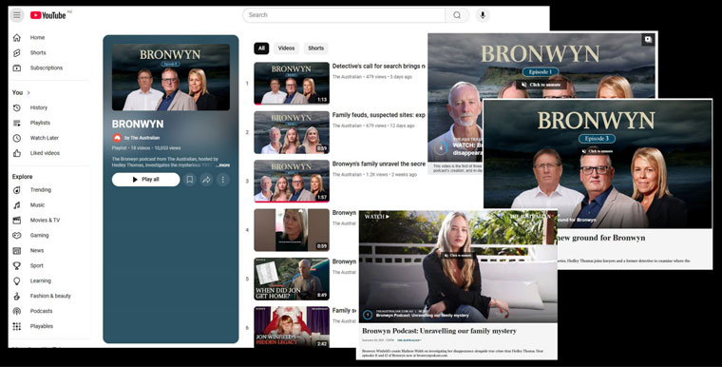Open The Australian channel link in playlist panel
Viewport: 722px width, 367px height.
(142, 138)
